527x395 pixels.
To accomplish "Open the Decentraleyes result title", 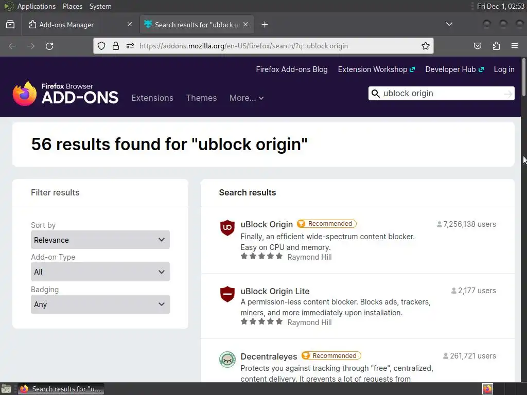I will pos(269,356).
